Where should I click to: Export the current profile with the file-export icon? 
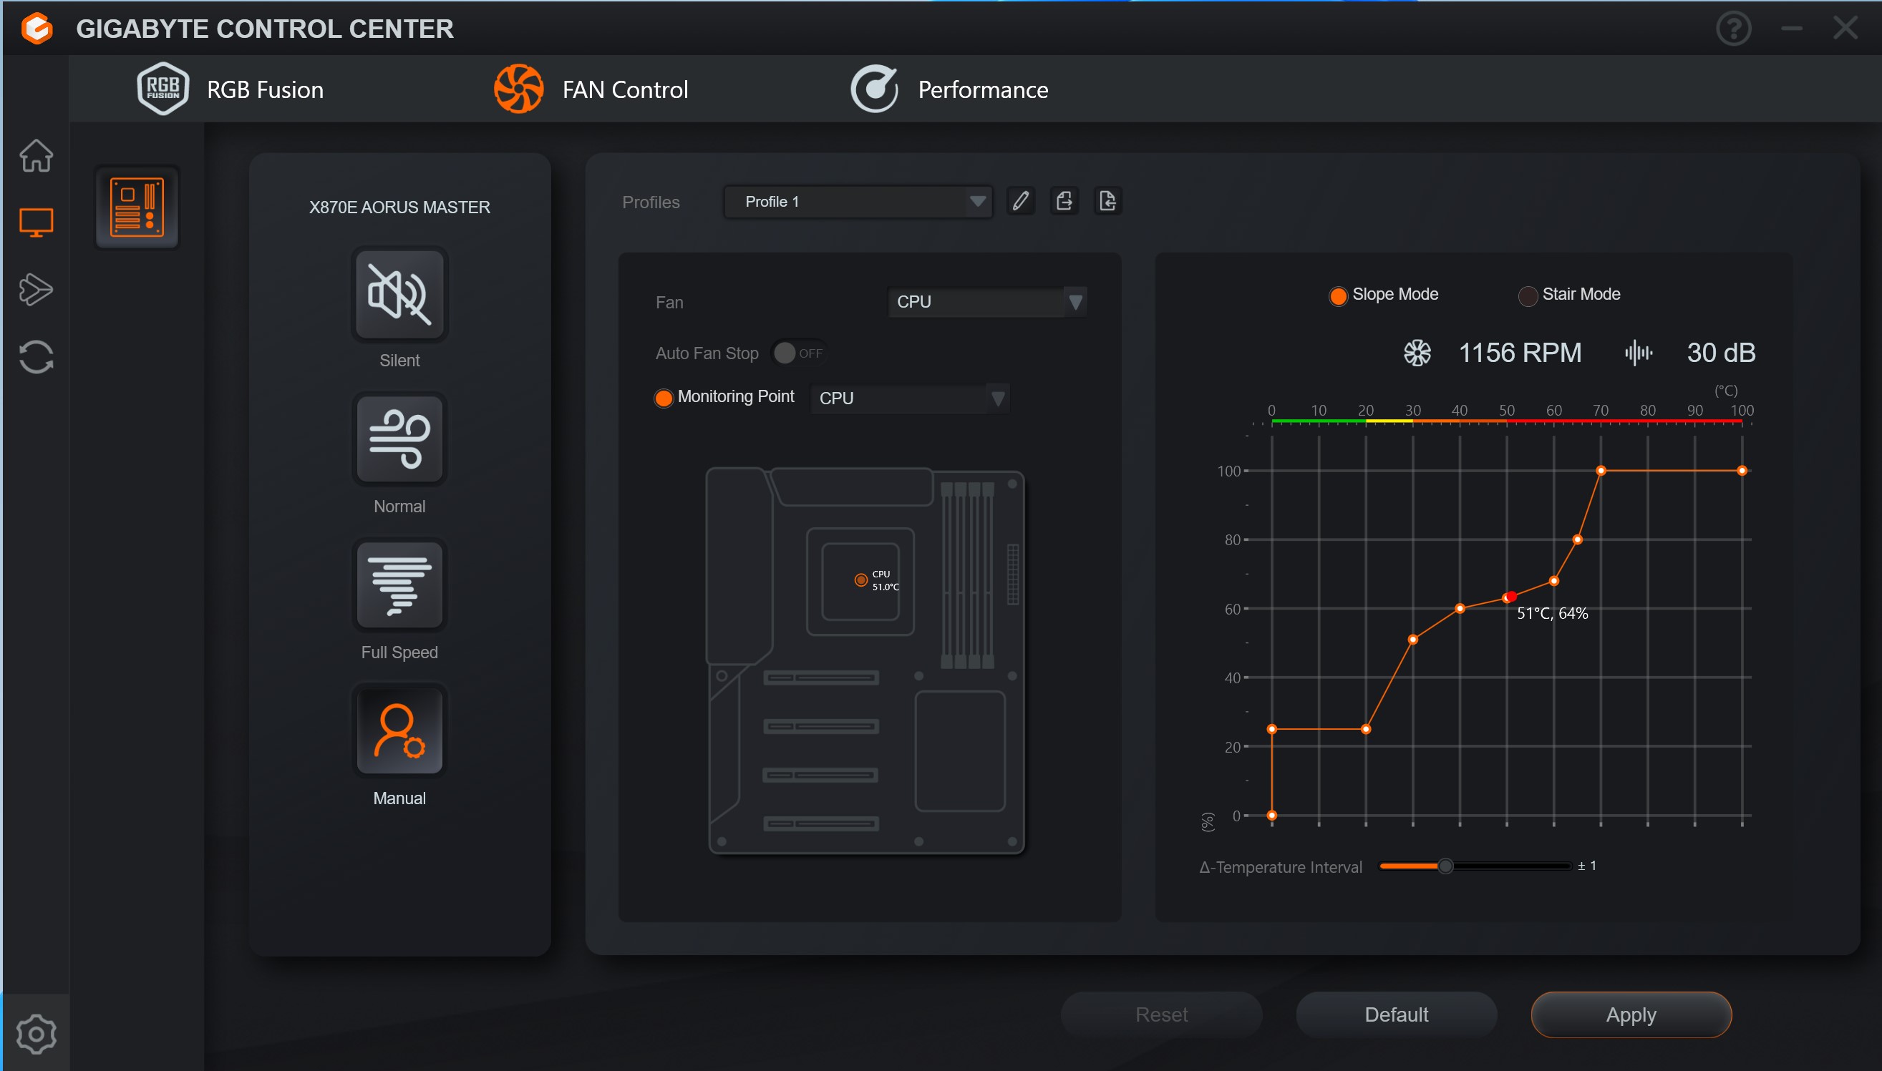pyautogui.click(x=1064, y=200)
